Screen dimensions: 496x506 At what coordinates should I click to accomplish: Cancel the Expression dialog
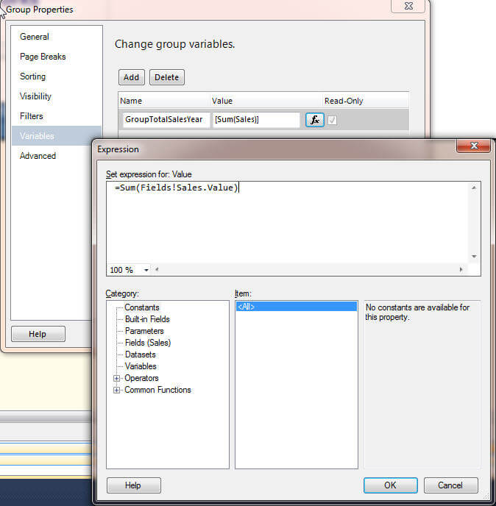click(451, 485)
